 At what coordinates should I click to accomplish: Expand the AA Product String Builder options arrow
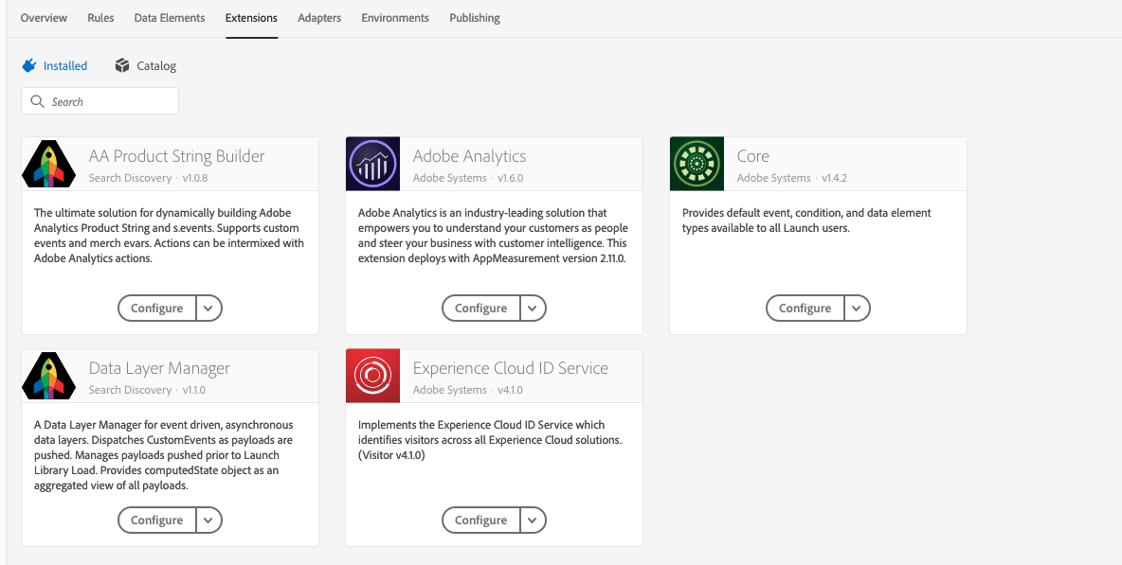[x=208, y=309]
